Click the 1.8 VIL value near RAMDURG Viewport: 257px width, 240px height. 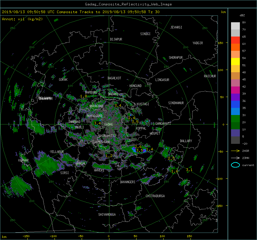84,96
